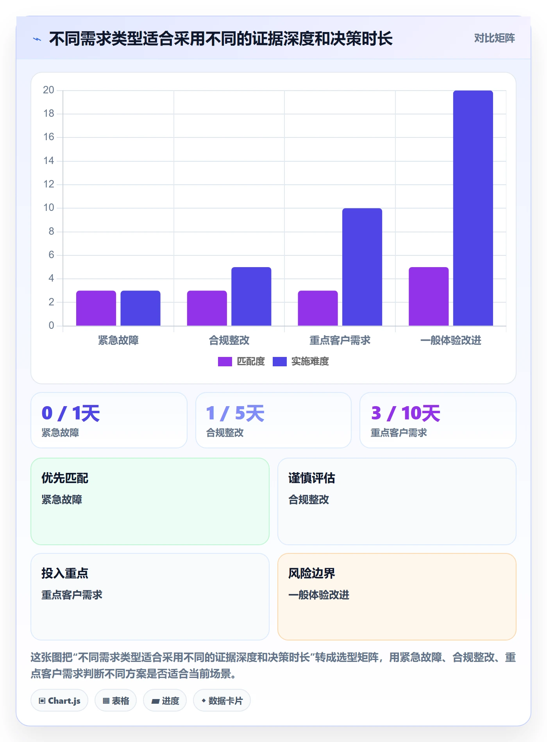Click the y-axis value 10
The image size is (547, 742).
coord(48,208)
